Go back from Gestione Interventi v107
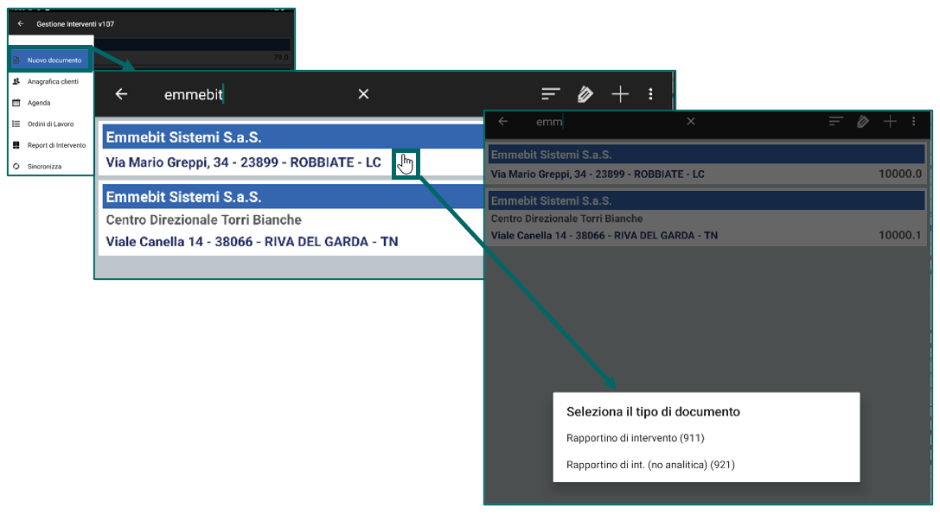 tap(21, 24)
